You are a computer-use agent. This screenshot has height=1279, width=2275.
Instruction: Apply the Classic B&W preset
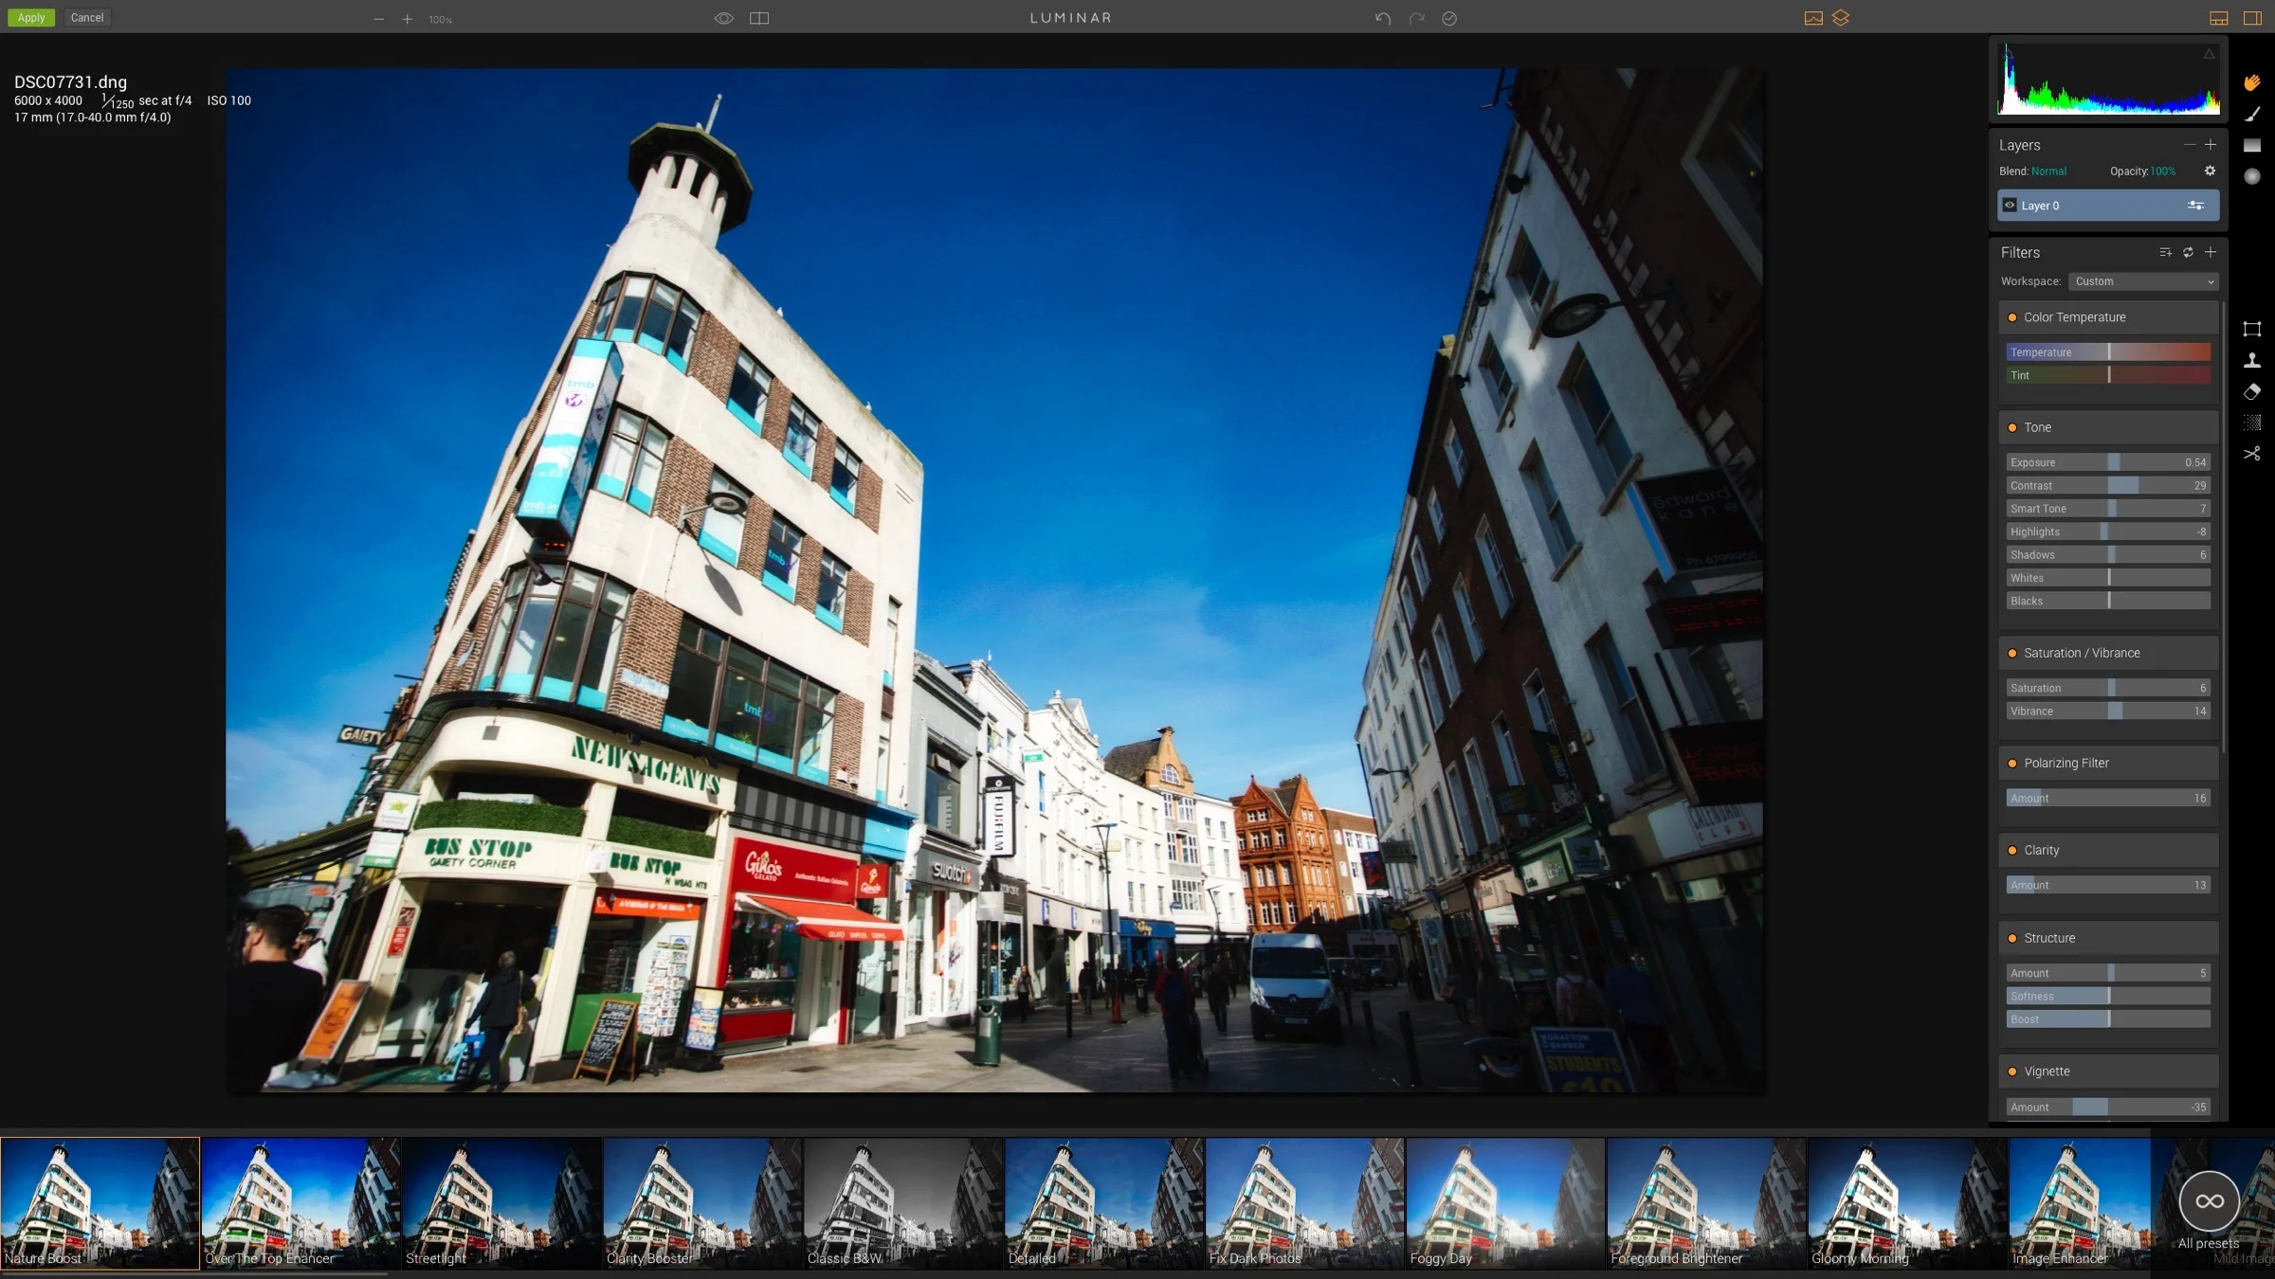tap(902, 1201)
